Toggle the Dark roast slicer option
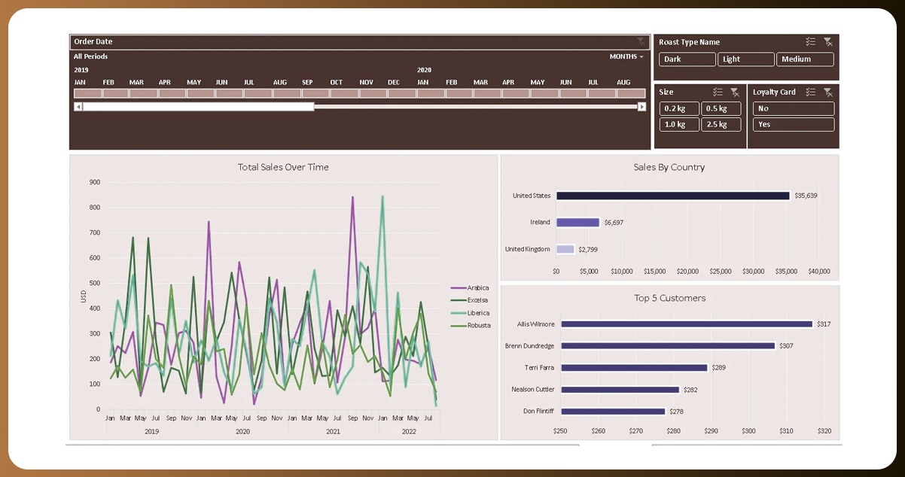Image resolution: width=905 pixels, height=477 pixels. point(687,59)
